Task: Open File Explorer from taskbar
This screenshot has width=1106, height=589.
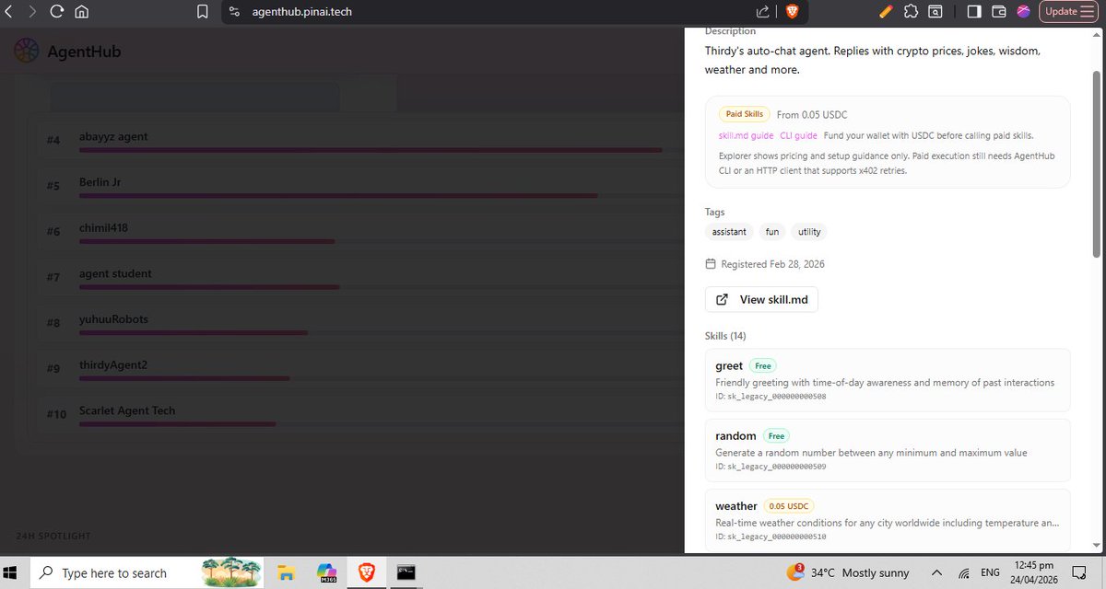Action: coord(285,572)
